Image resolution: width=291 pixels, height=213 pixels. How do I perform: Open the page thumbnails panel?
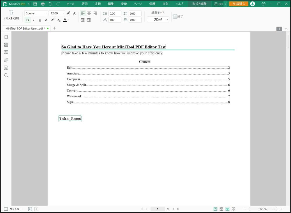pyautogui.click(x=6, y=45)
